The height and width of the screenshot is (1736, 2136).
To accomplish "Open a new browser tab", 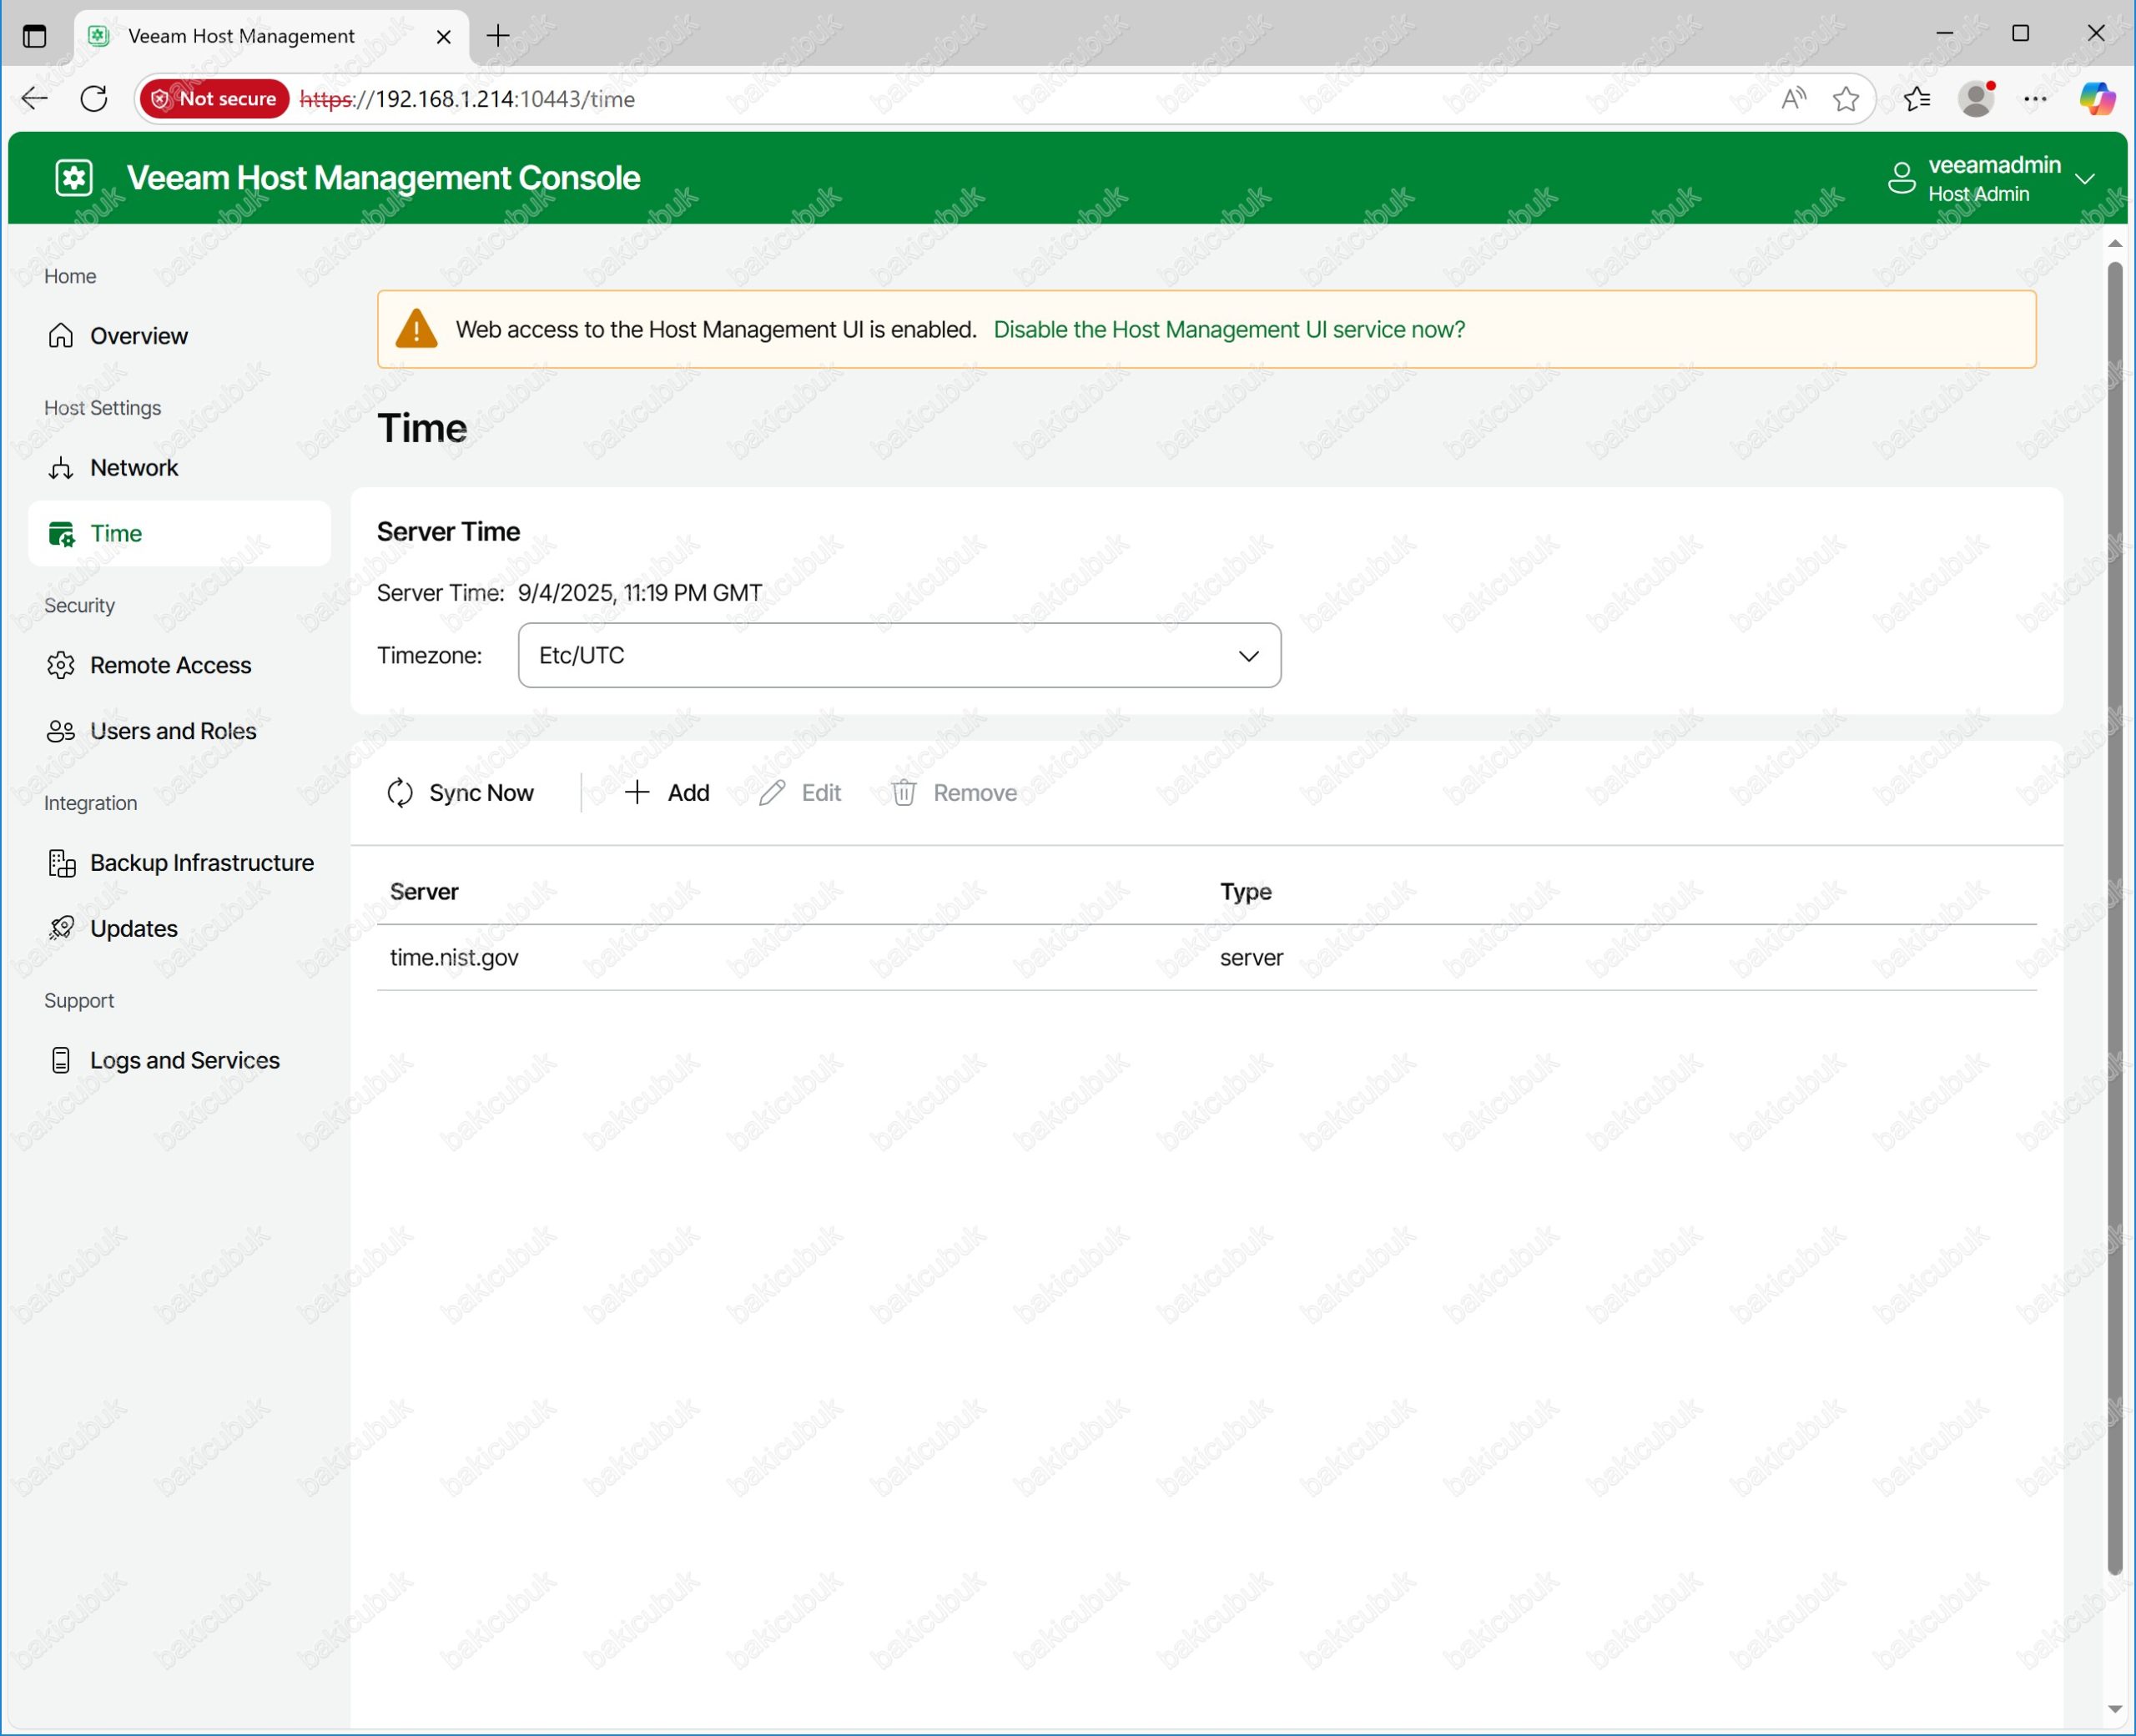I will (498, 36).
